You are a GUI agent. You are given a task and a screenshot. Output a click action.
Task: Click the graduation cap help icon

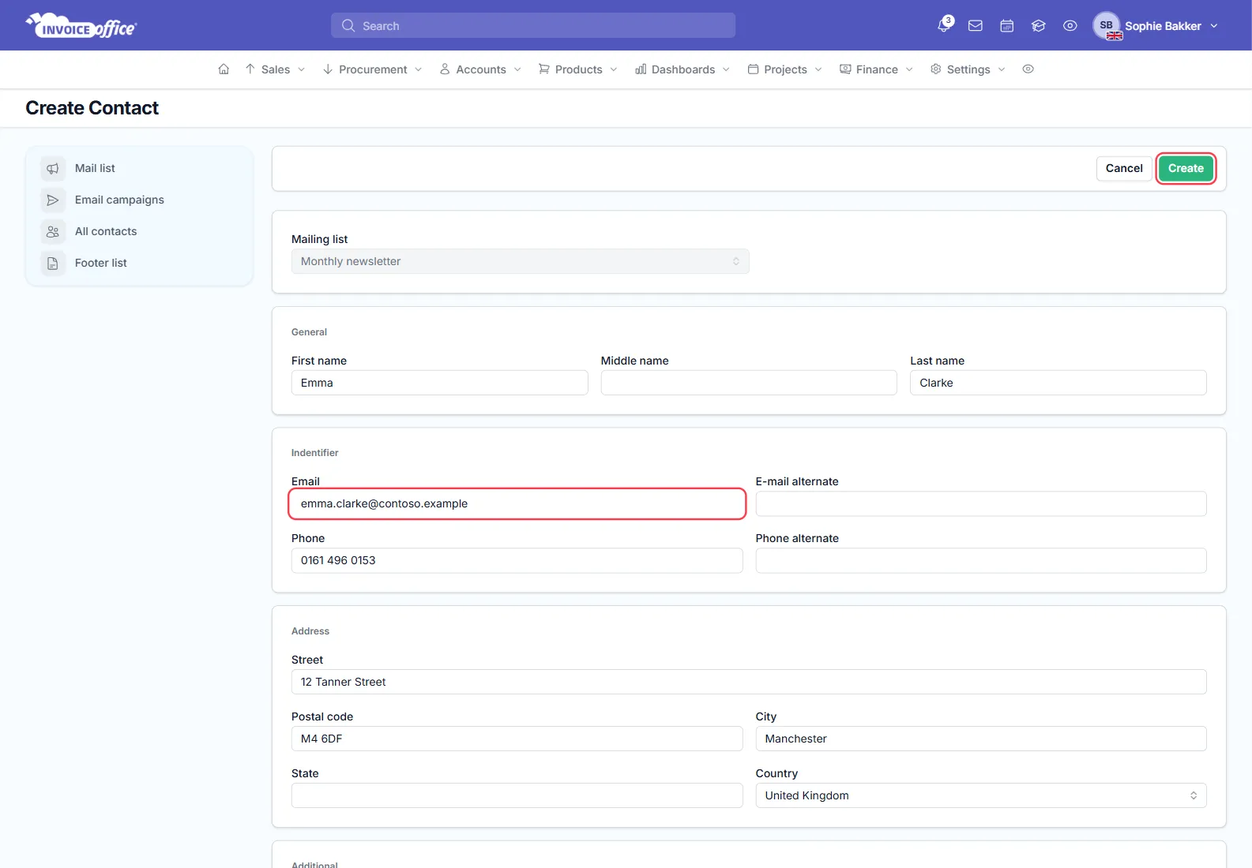pos(1039,26)
